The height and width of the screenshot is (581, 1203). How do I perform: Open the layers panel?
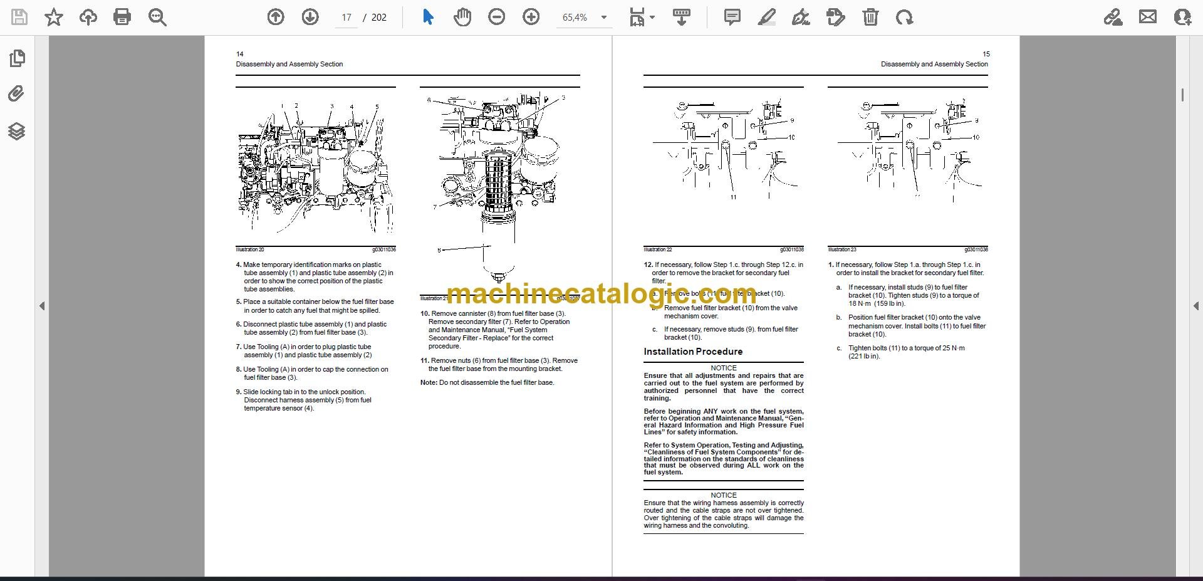(x=17, y=131)
